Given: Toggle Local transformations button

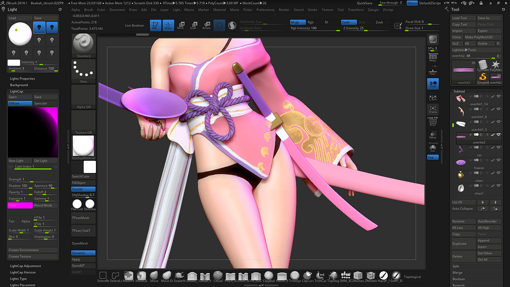Looking at the screenshot, I should pyautogui.click(x=433, y=84).
